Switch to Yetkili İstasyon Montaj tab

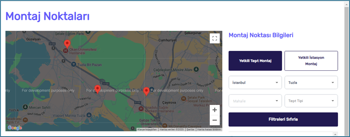point(311,61)
